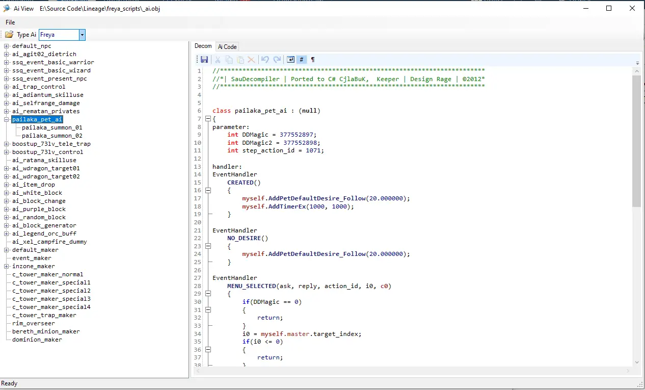The width and height of the screenshot is (645, 390).
Task: Collapse the pailaka_pet_ai tree node
Action: [x=7, y=119]
